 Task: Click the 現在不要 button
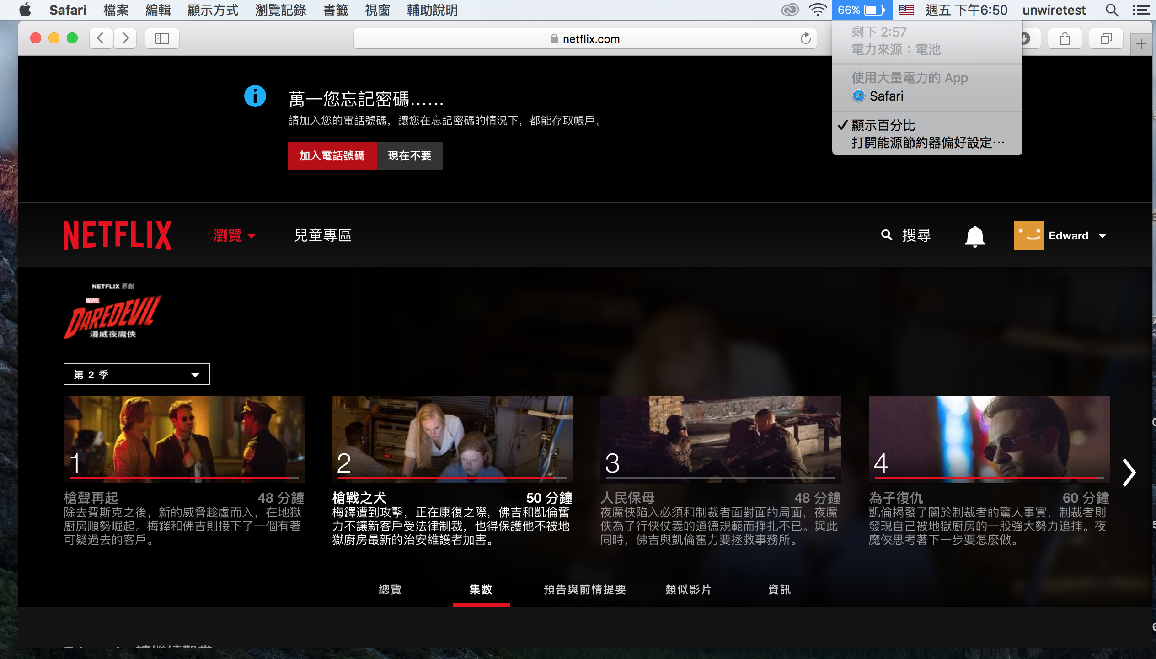[x=409, y=156]
